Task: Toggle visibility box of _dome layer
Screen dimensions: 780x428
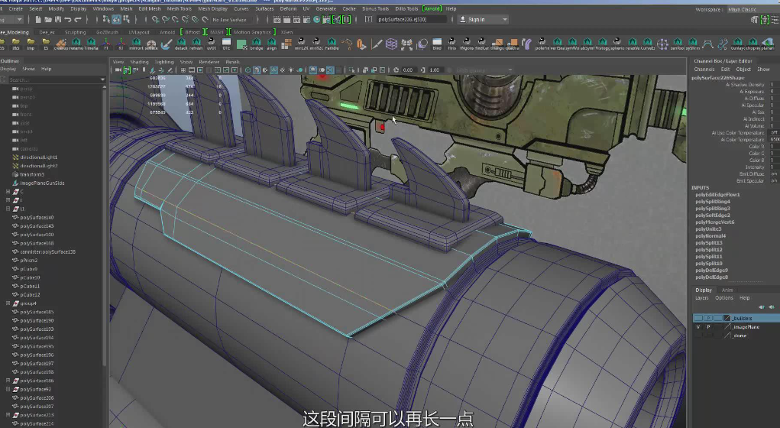Action: (x=698, y=336)
